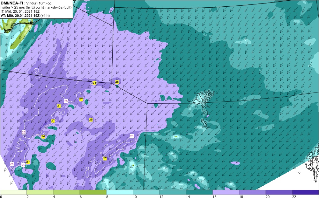Click legend tick label 10
Screen dimensions: 319x199
pyautogui.click(x=135, y=197)
